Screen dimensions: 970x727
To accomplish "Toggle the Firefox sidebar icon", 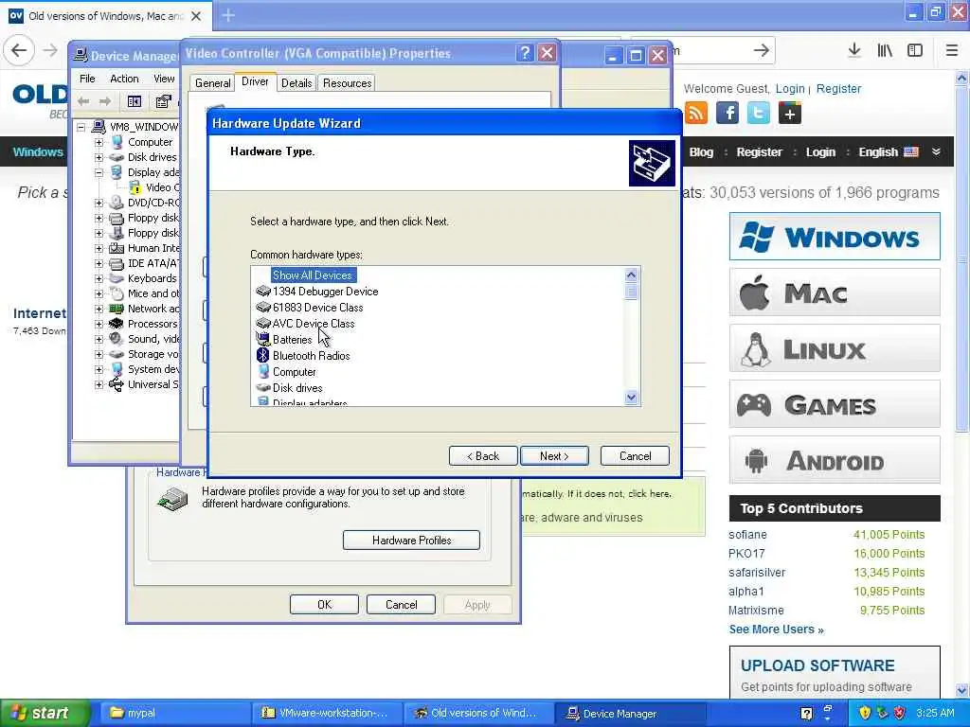I will click(x=915, y=50).
